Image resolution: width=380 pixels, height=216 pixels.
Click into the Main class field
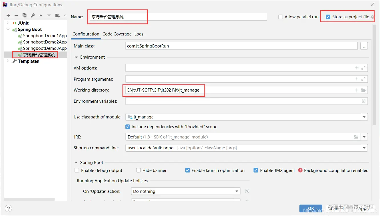[242, 46]
